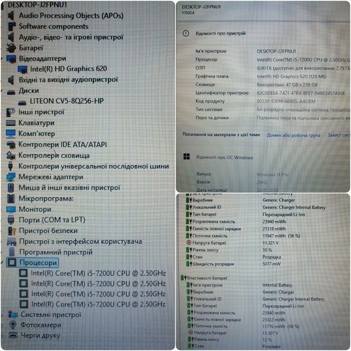Click the 25H2 version value
This screenshot has width=351, height=351.
tap(262, 183)
